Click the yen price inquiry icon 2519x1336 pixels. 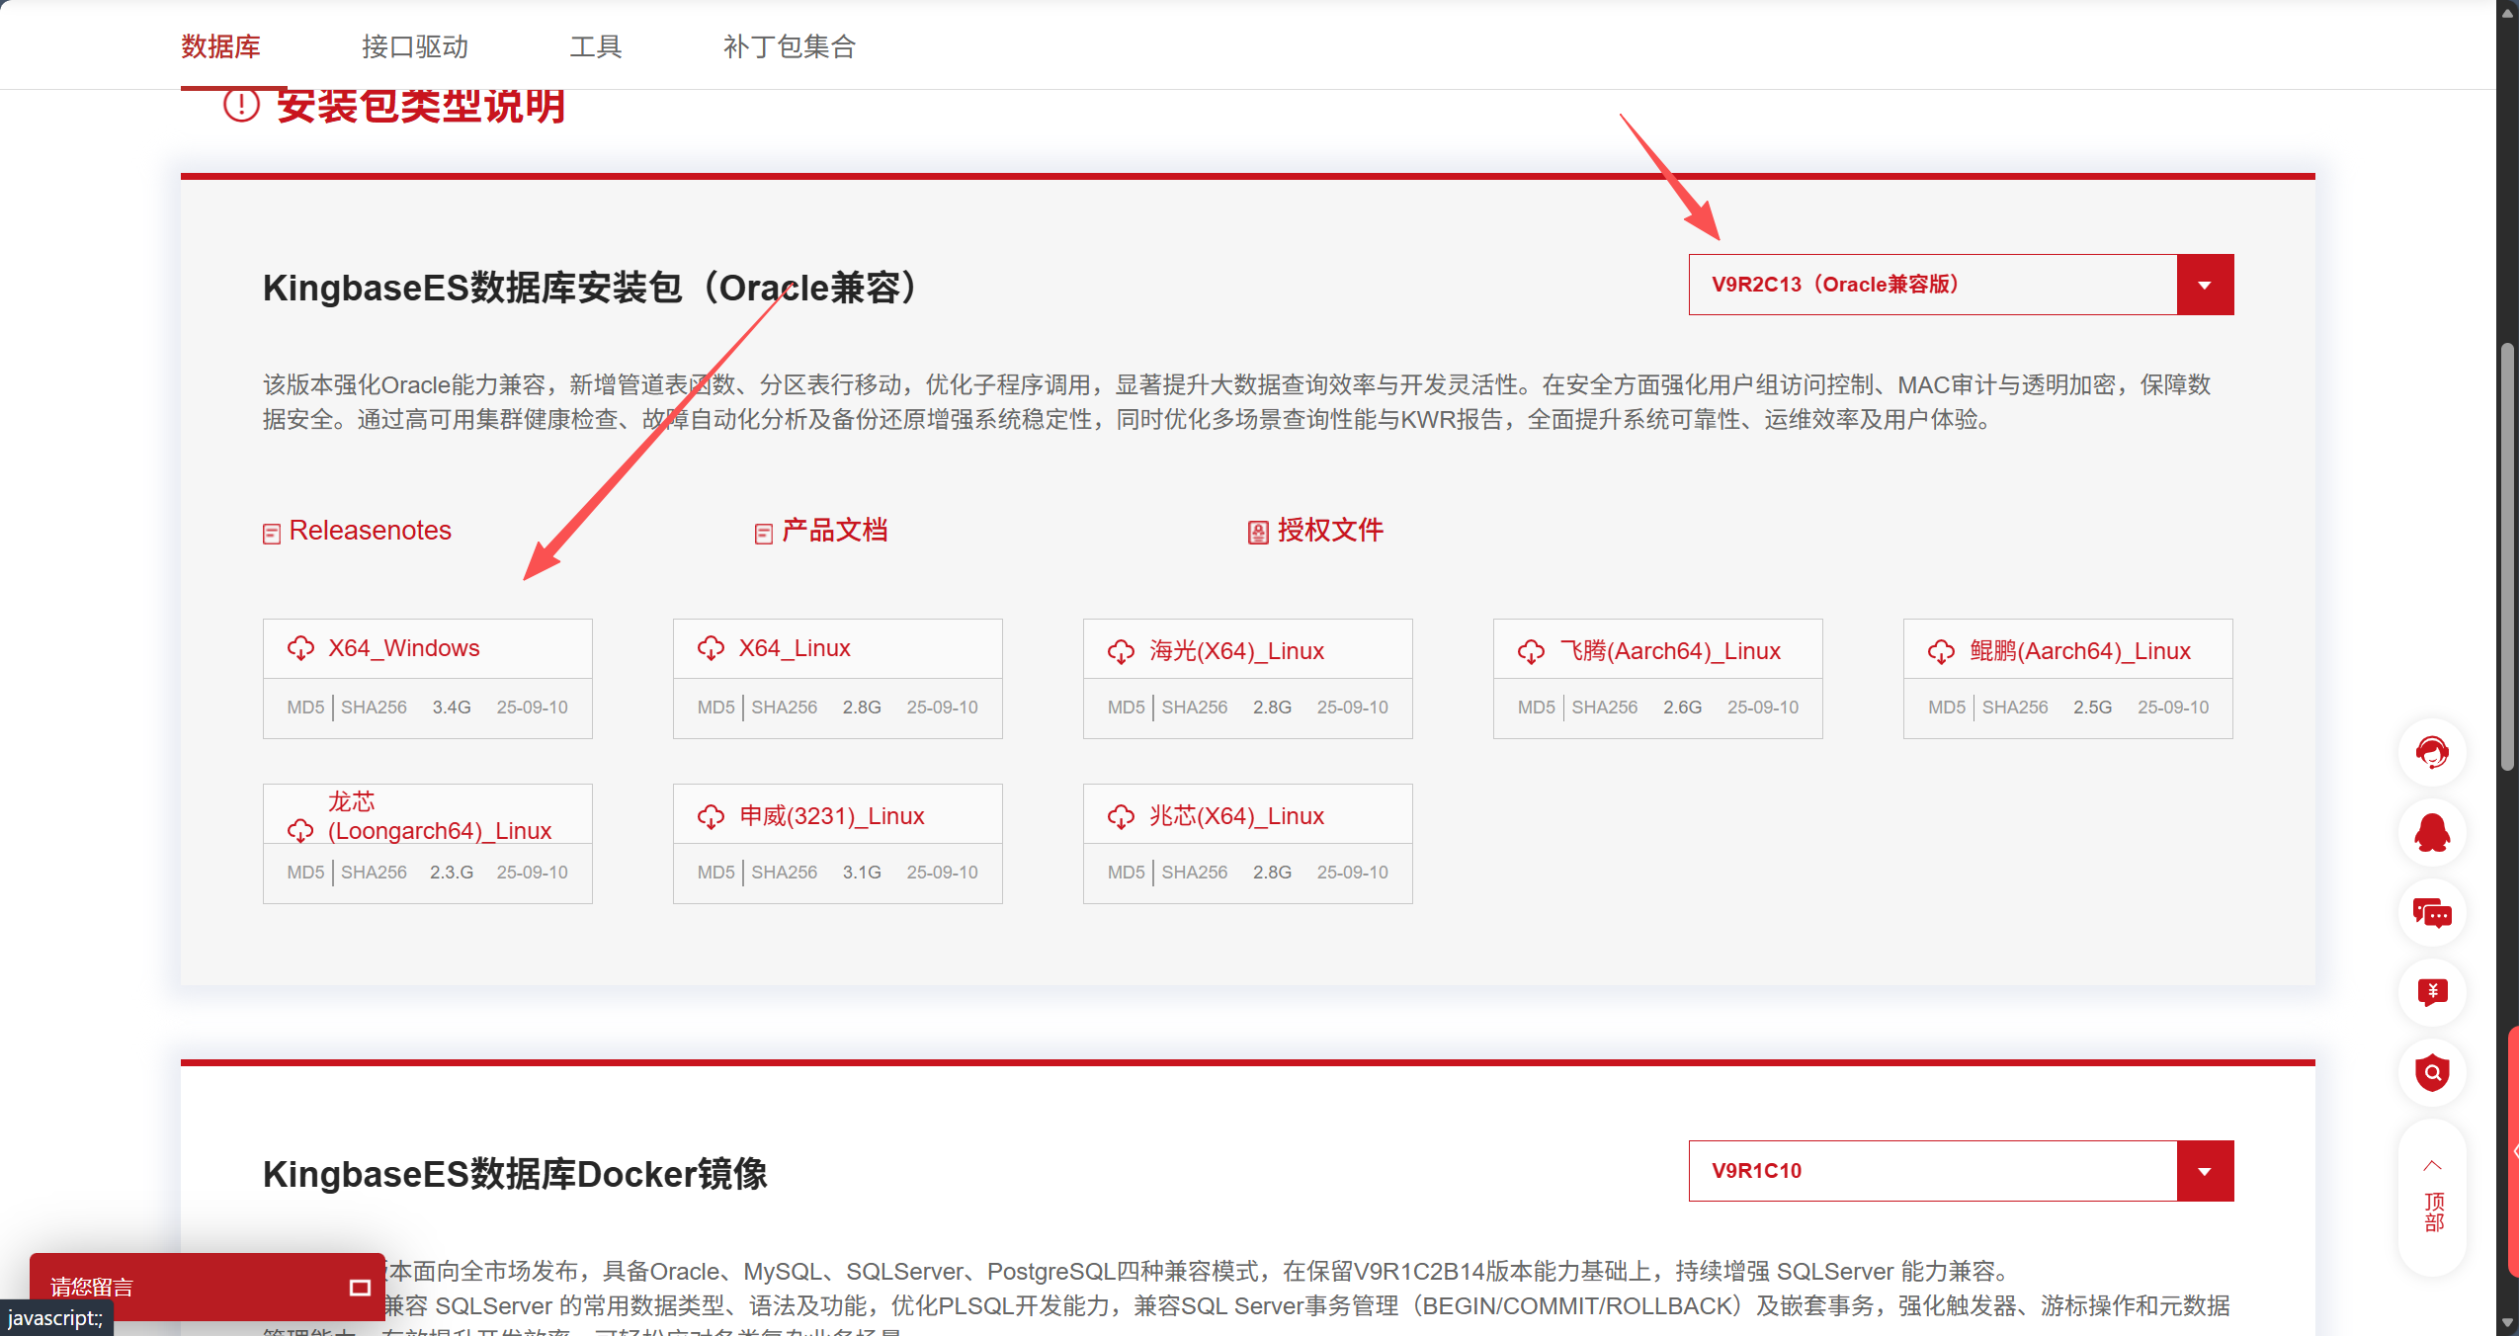(x=2432, y=992)
